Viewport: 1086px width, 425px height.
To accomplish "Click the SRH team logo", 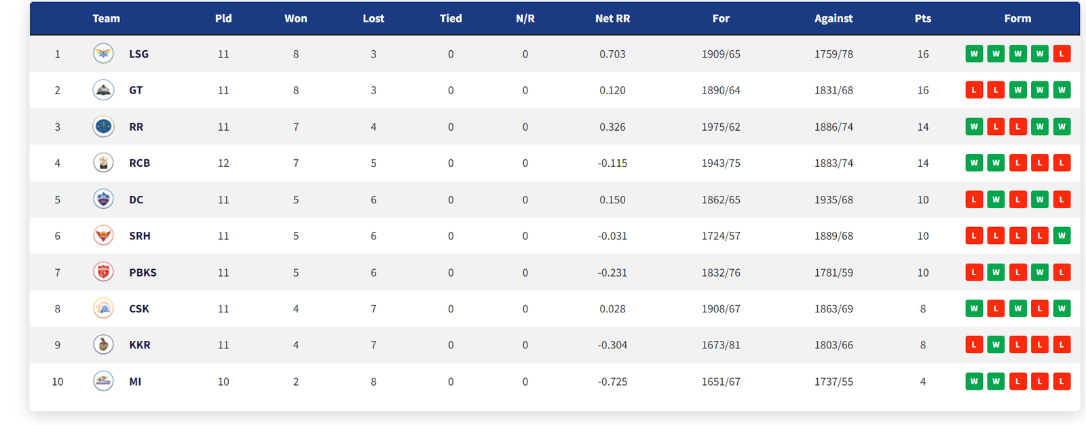I will pyautogui.click(x=103, y=235).
